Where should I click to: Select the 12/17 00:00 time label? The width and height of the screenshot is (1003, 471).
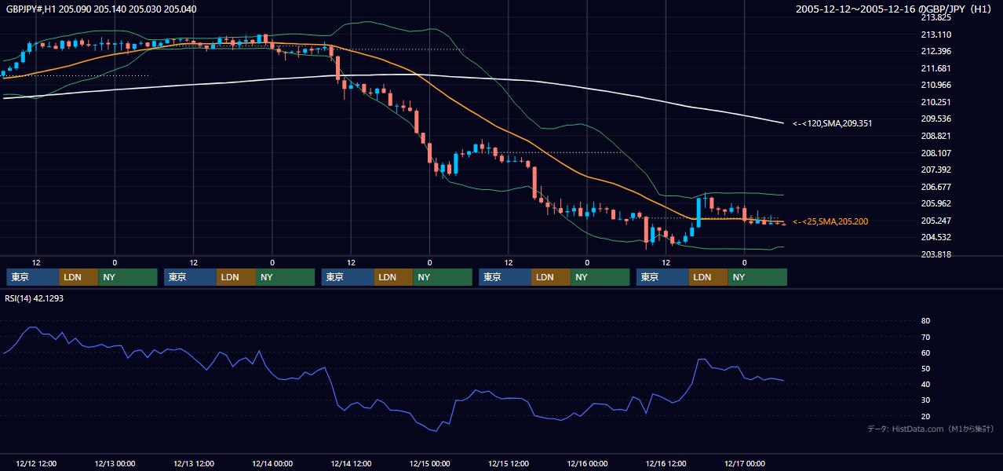[x=745, y=463]
